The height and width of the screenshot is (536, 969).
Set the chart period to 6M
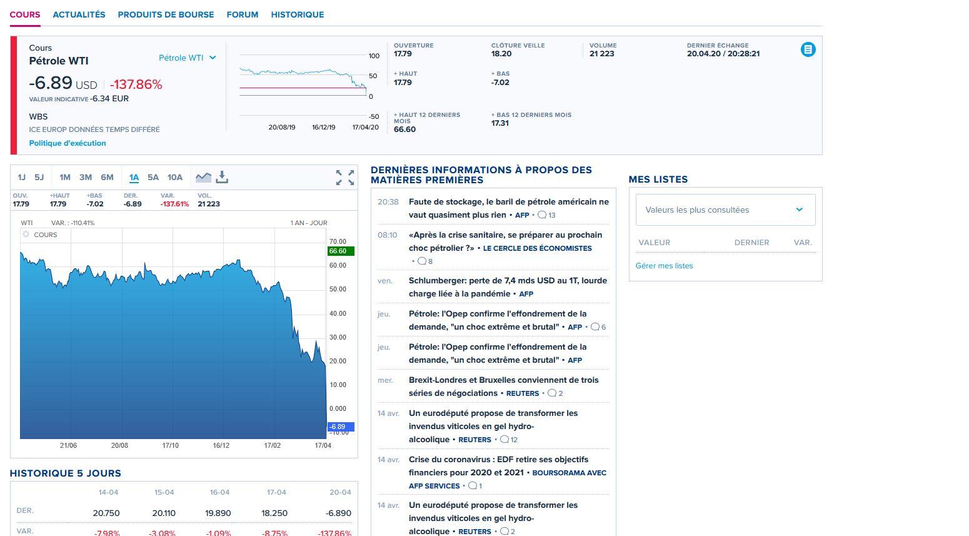107,178
